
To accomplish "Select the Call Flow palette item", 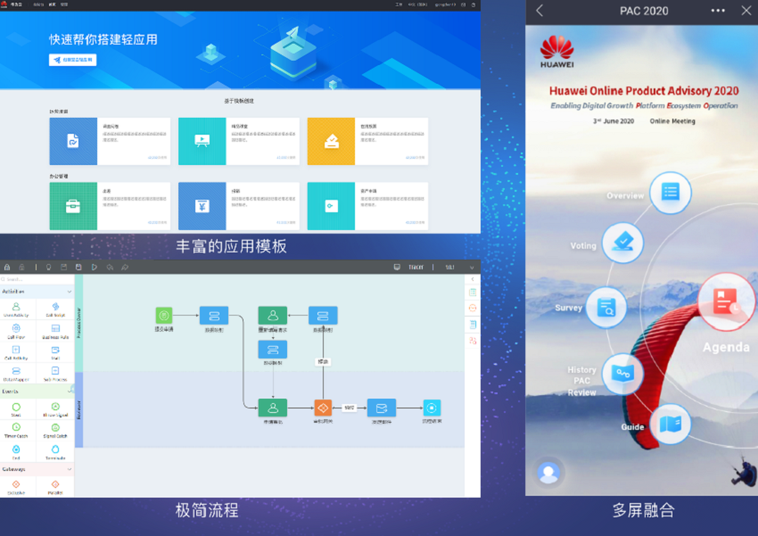I will tap(16, 332).
